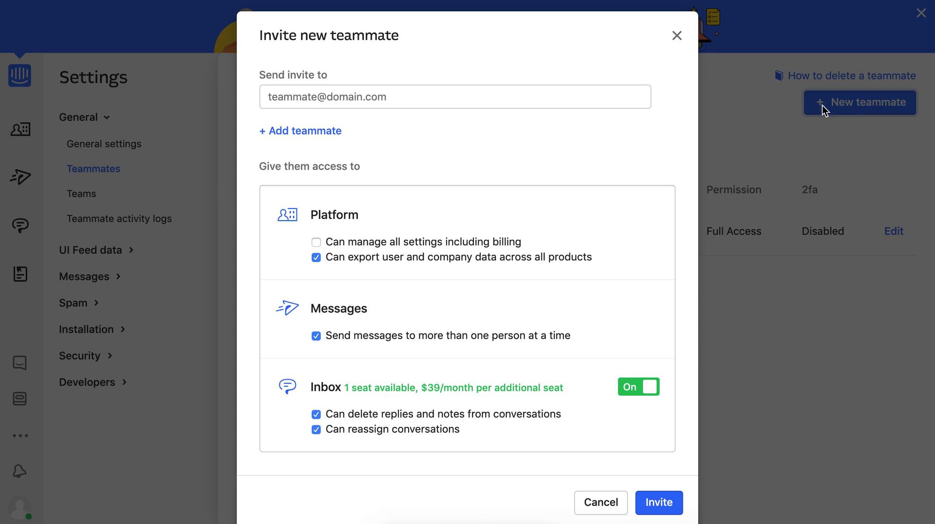Open Messages using the paper plane sidebar icon
The height and width of the screenshot is (524, 935).
tap(20, 177)
